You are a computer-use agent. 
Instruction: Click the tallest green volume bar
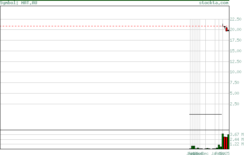[223, 141]
